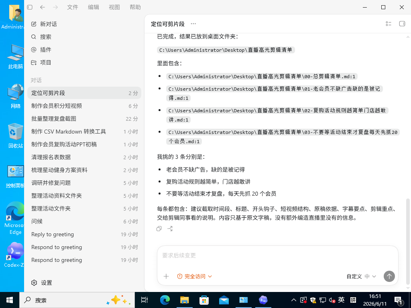Click the taskbar 搜索 box
Image resolution: width=411 pixels, height=308 pixels.
(x=77, y=300)
